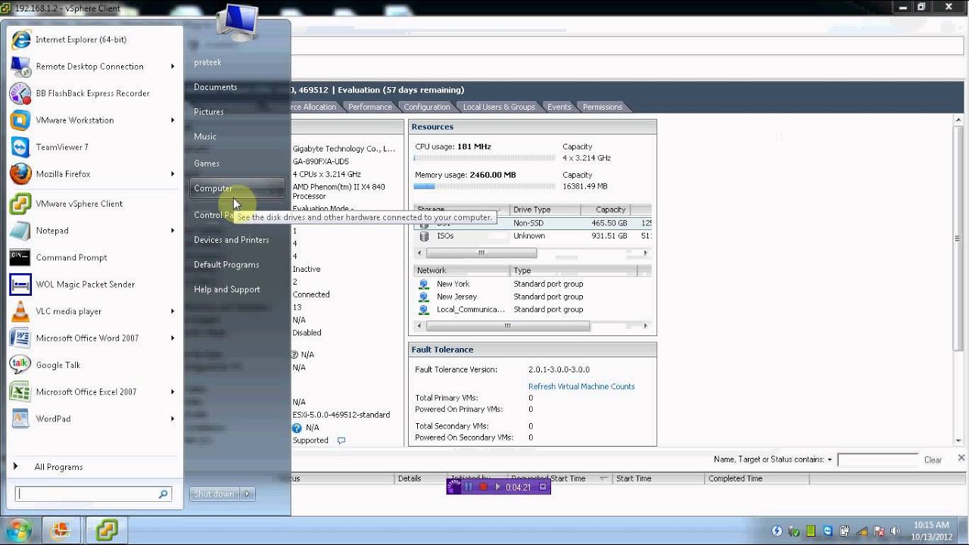
Task: Expand WordPad jump list arrow
Action: click(x=173, y=419)
